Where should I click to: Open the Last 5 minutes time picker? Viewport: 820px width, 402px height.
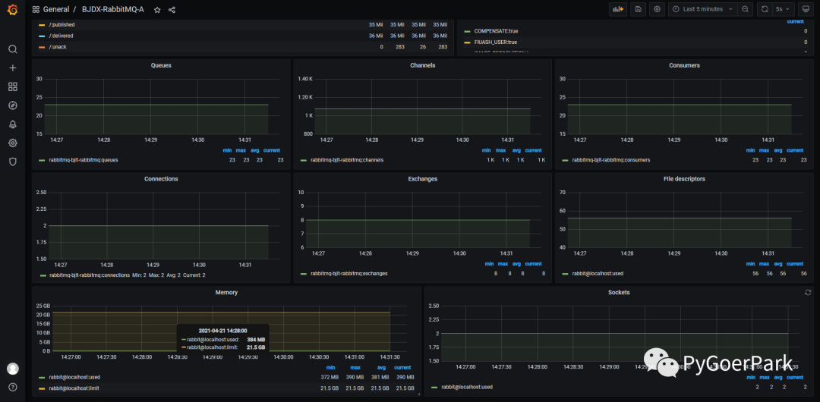click(702, 9)
